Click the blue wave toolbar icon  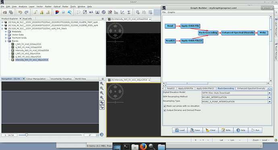(x=70, y=12)
